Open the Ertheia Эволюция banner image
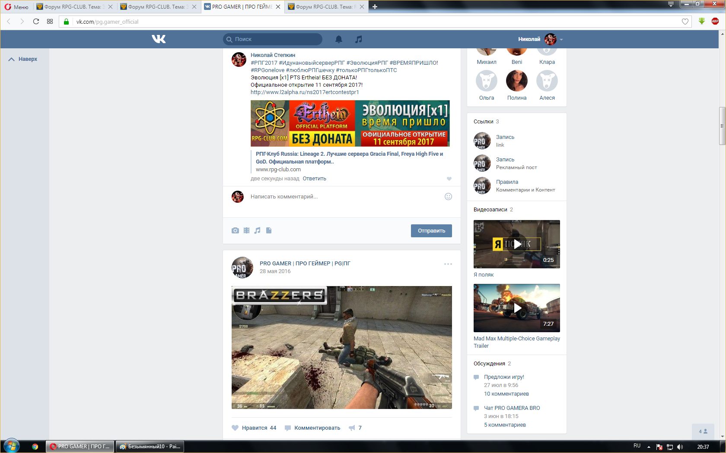Image resolution: width=726 pixels, height=453 pixels. click(x=350, y=123)
